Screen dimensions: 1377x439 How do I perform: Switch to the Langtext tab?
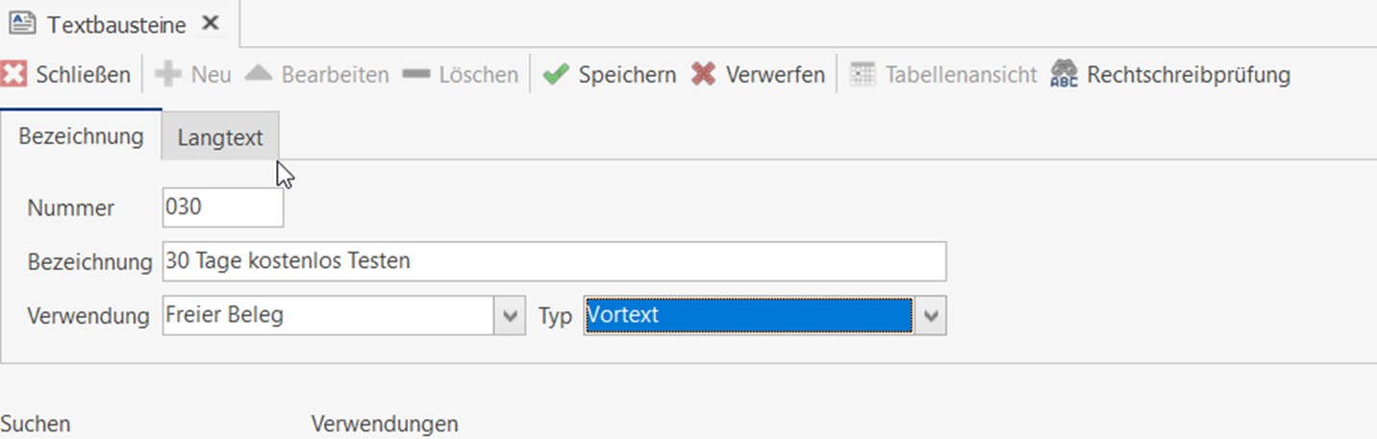pos(220,137)
